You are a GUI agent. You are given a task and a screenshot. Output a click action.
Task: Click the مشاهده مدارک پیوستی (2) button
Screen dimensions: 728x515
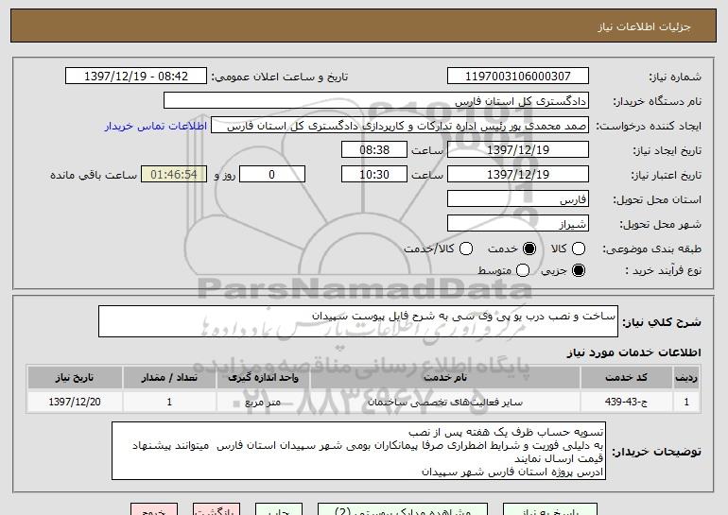tap(403, 509)
